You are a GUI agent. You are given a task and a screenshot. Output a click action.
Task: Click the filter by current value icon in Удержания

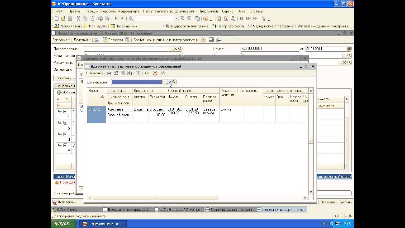point(122,73)
